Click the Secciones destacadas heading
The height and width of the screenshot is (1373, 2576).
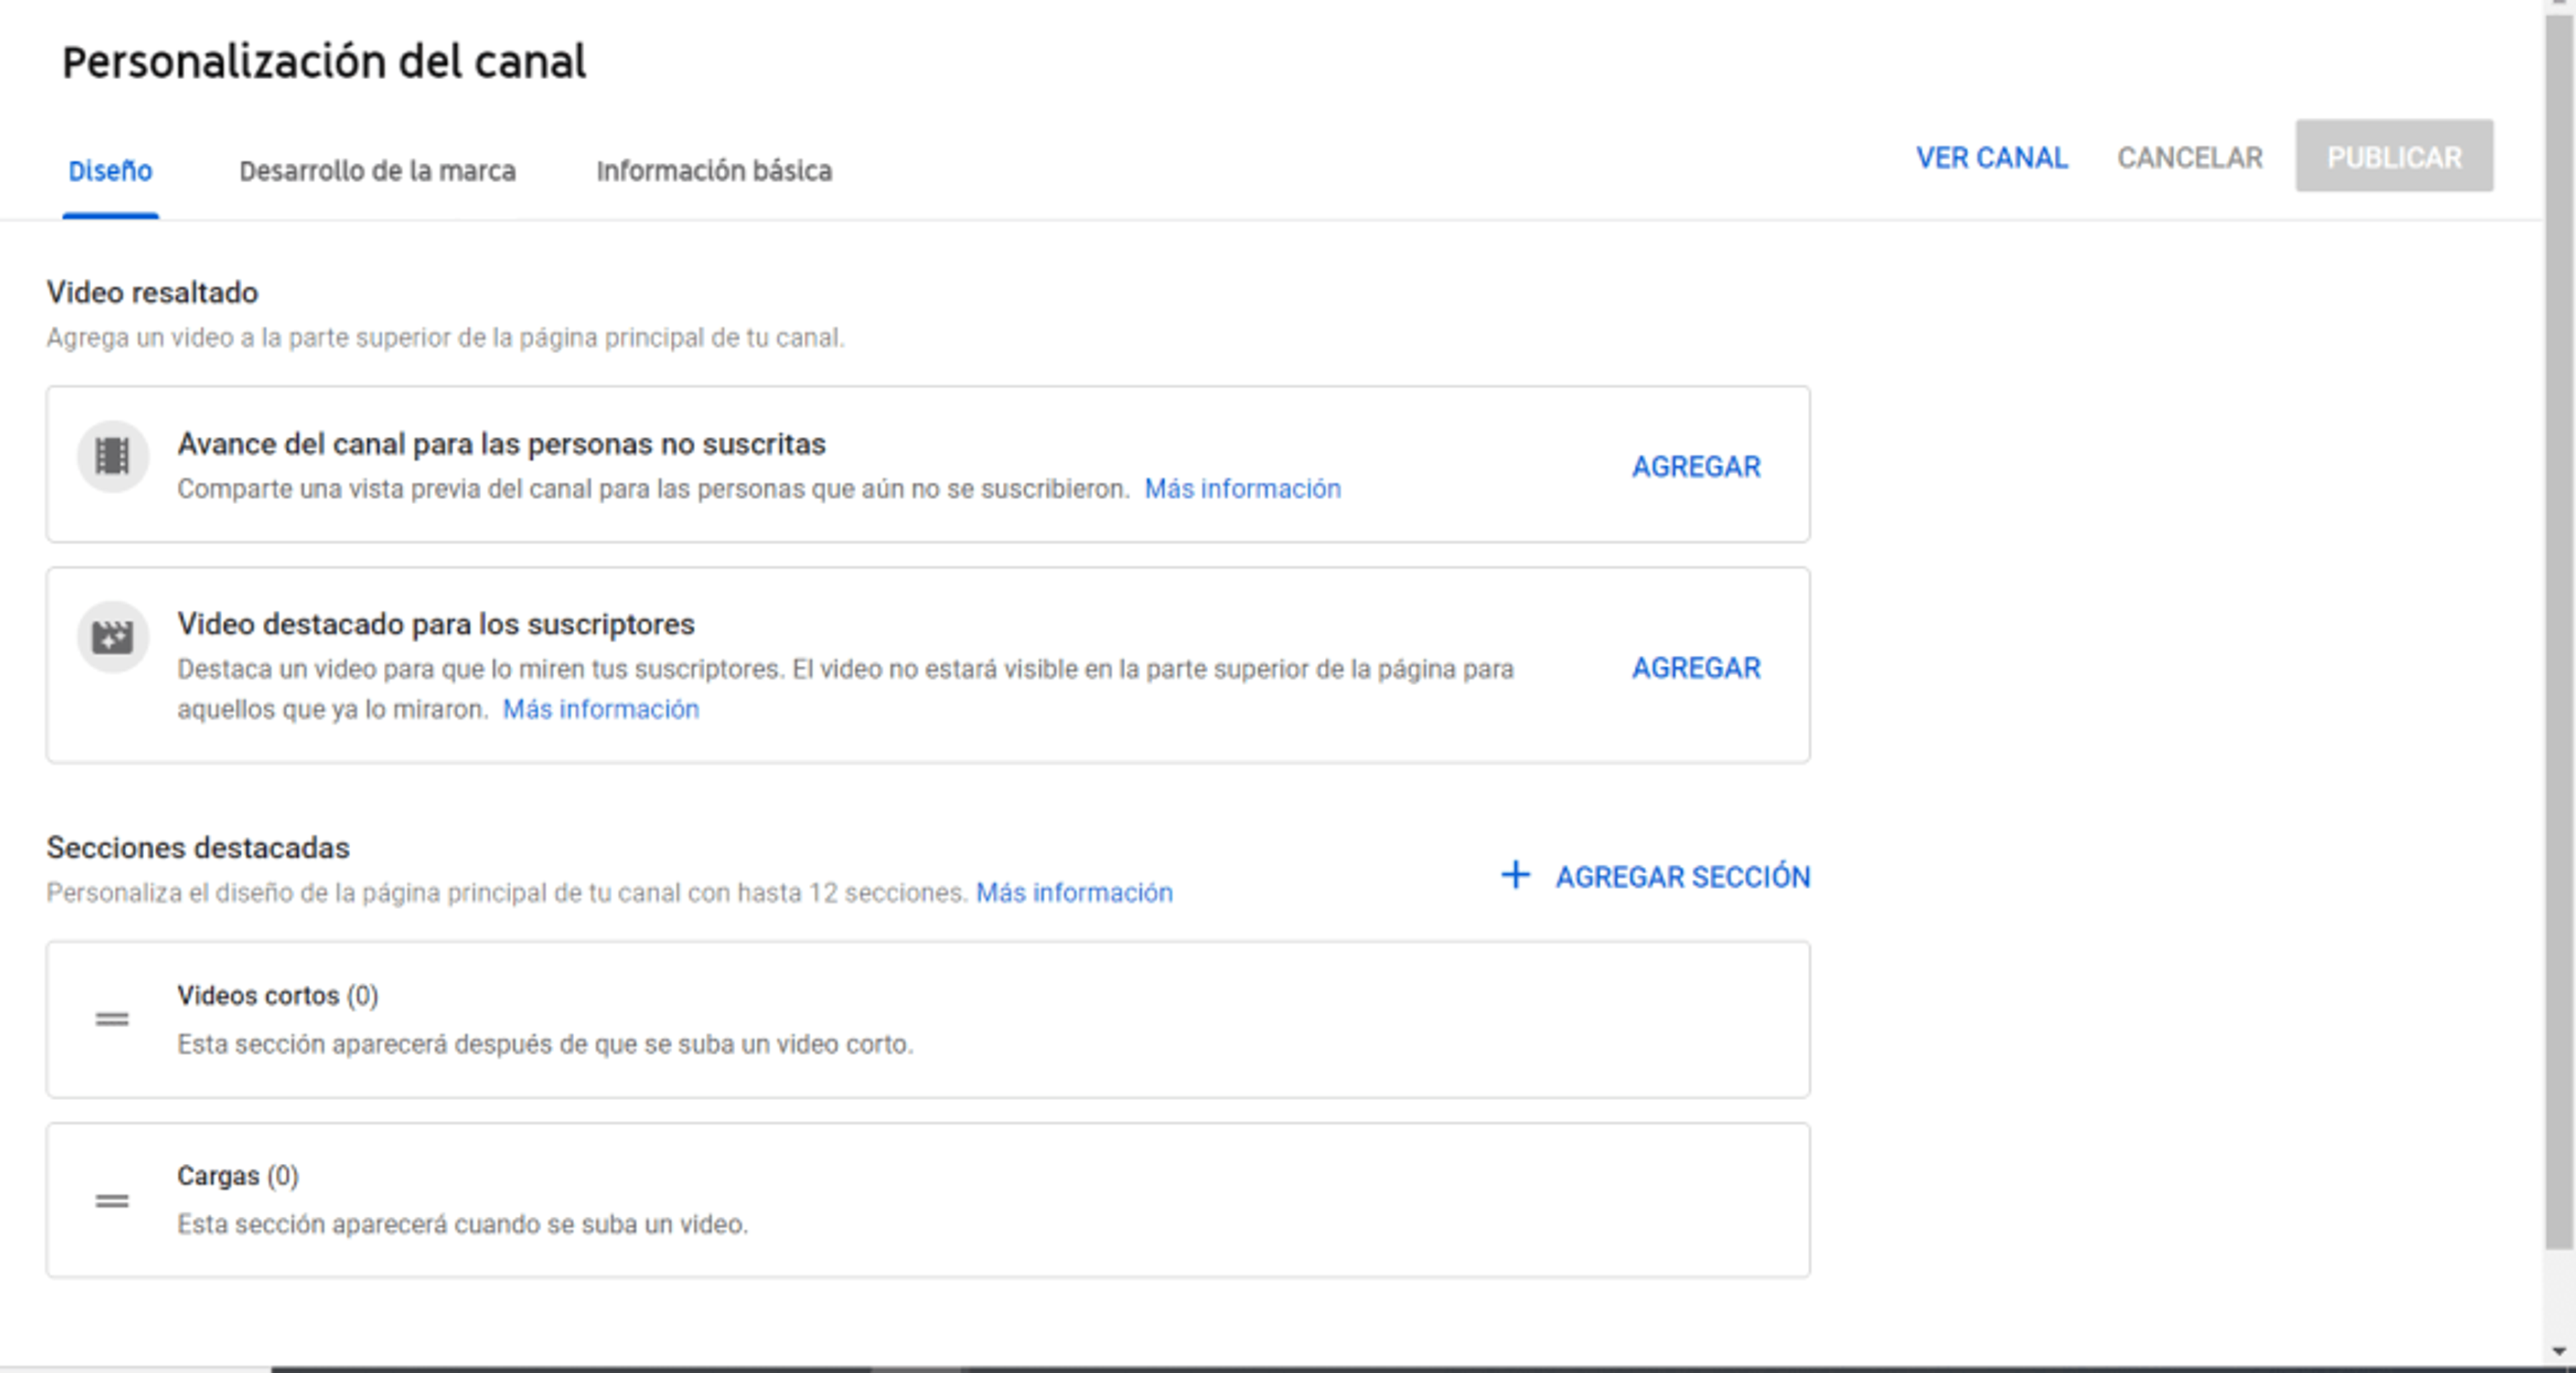point(198,847)
